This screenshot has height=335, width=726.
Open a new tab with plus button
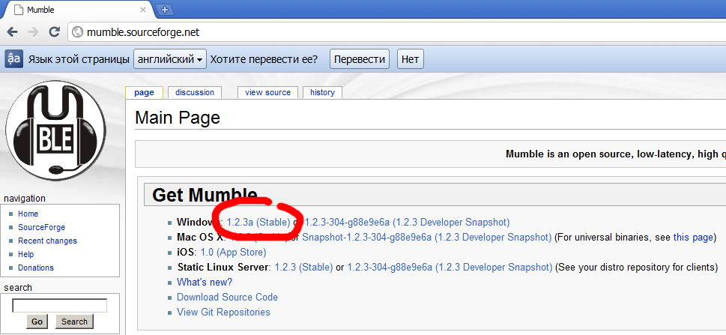(x=164, y=10)
